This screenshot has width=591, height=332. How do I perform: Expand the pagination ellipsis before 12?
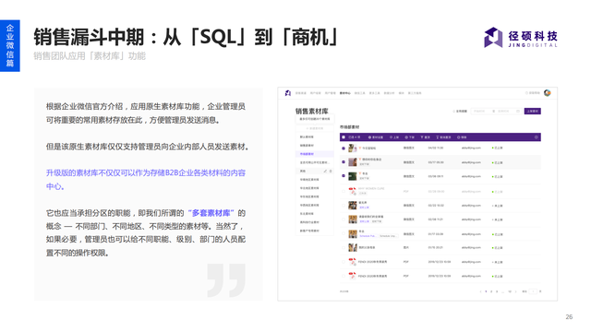502,291
